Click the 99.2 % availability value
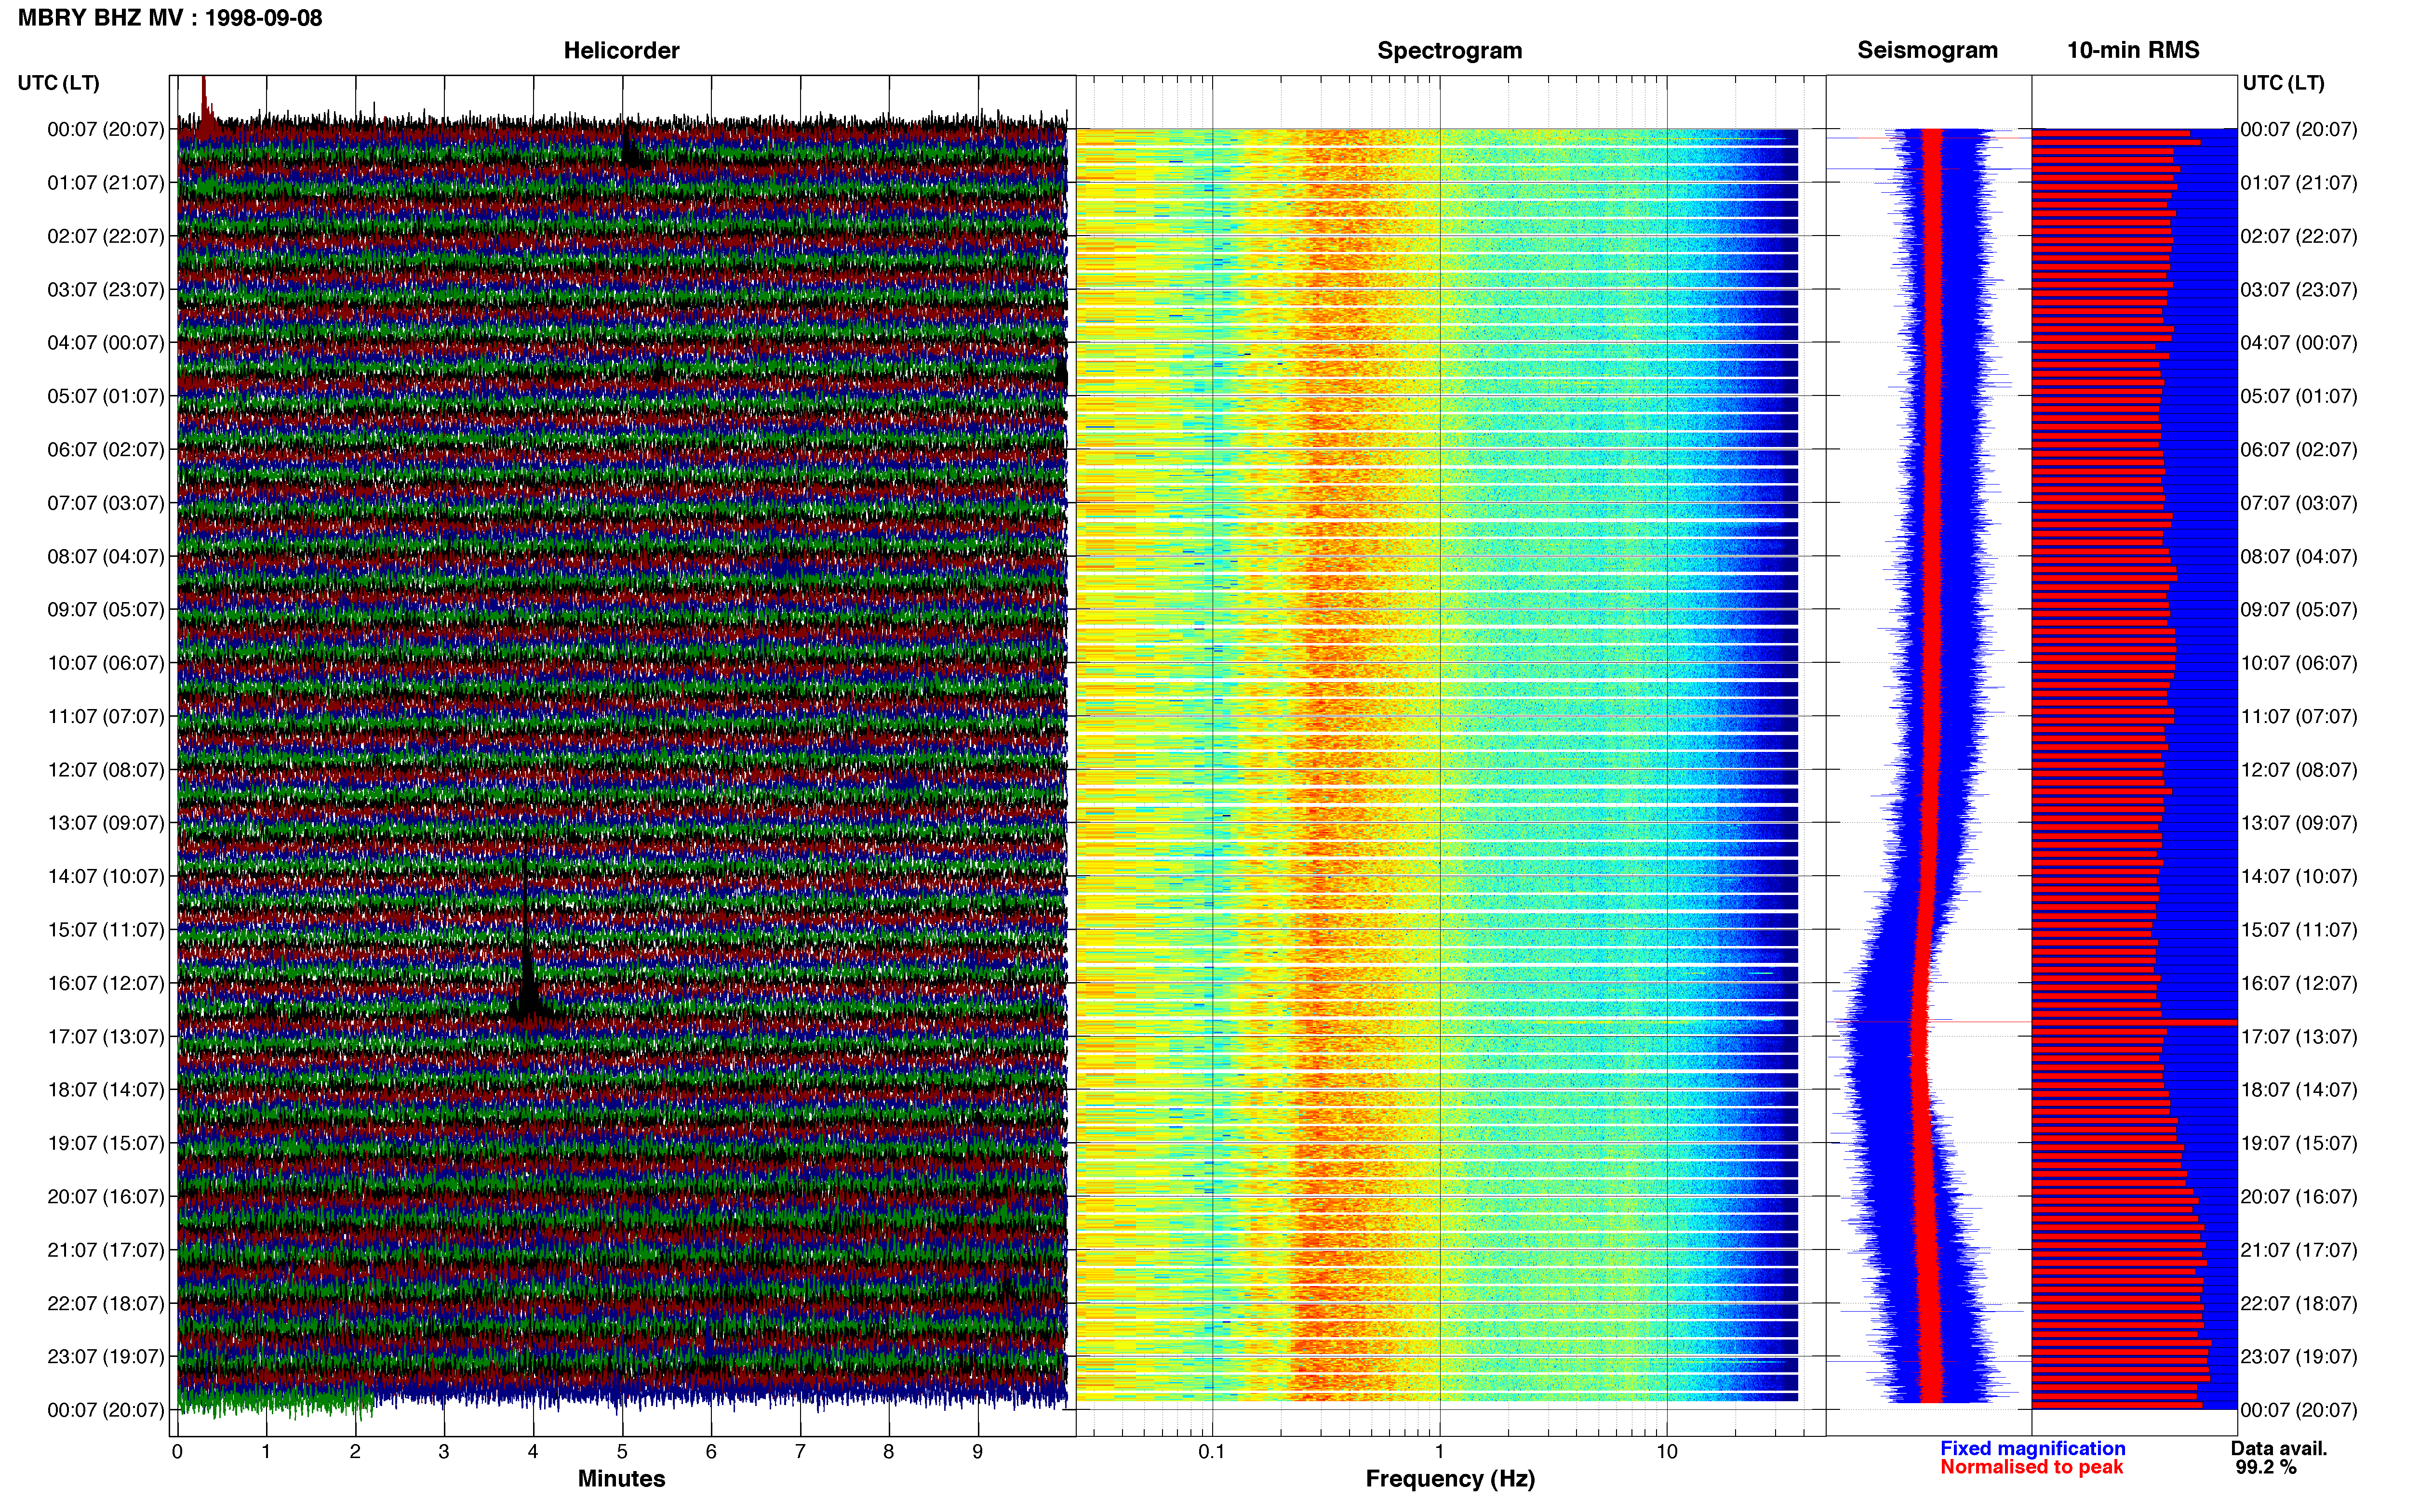This screenshot has height=1512, width=2419. [2266, 1467]
